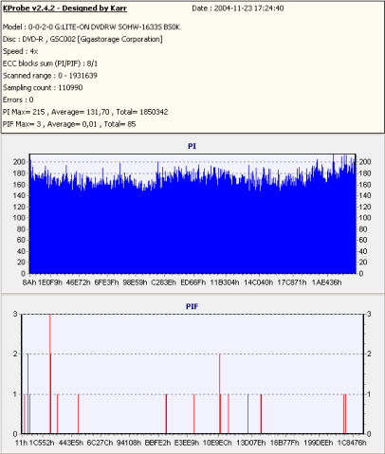
Task: Select the Date 2004-11-23 17:24:40 text
Action: pyautogui.click(x=238, y=9)
